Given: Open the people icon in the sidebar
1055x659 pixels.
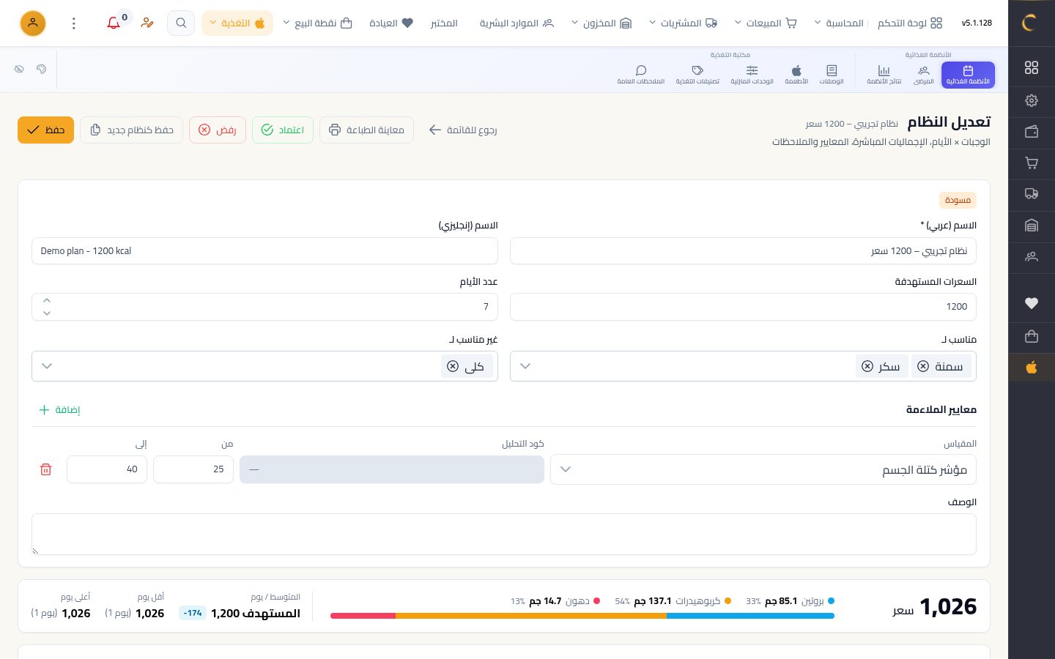Looking at the screenshot, I should point(1032,257).
